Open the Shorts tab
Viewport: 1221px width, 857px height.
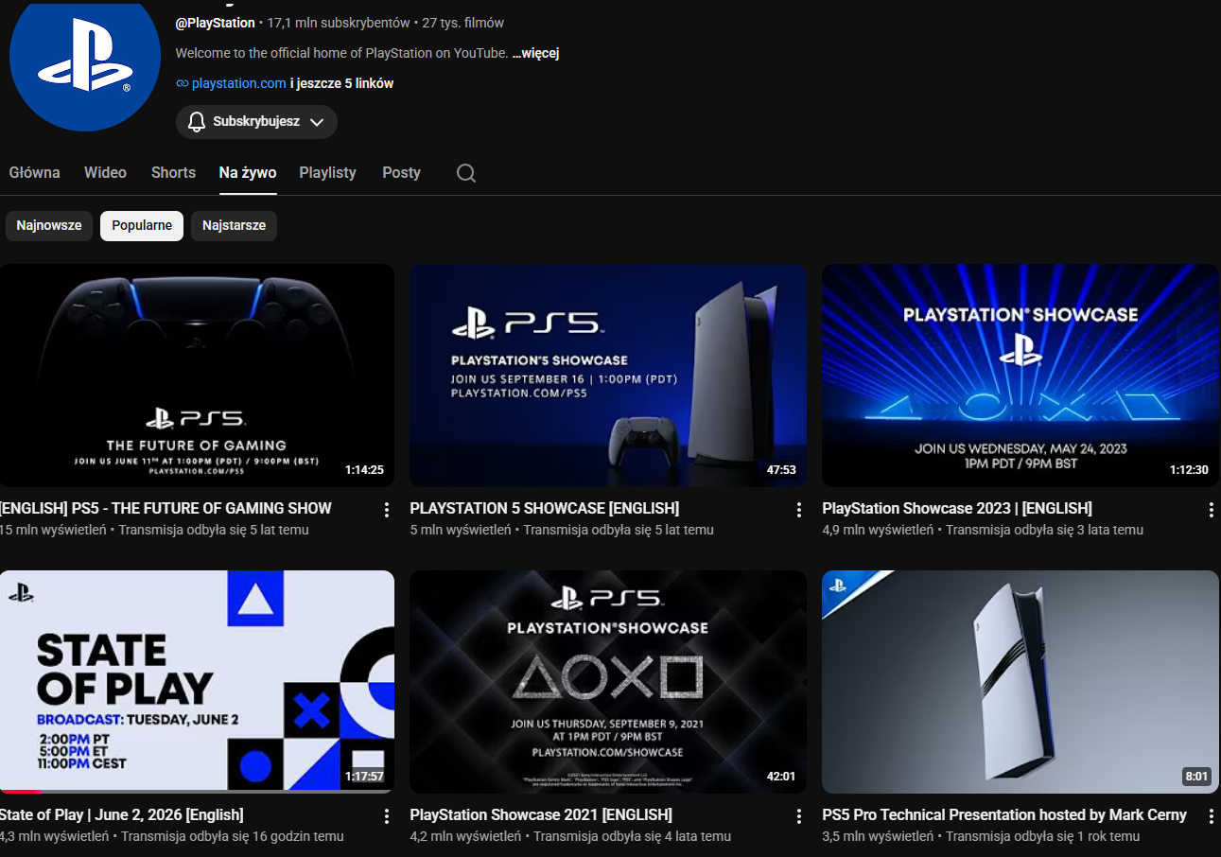173,172
